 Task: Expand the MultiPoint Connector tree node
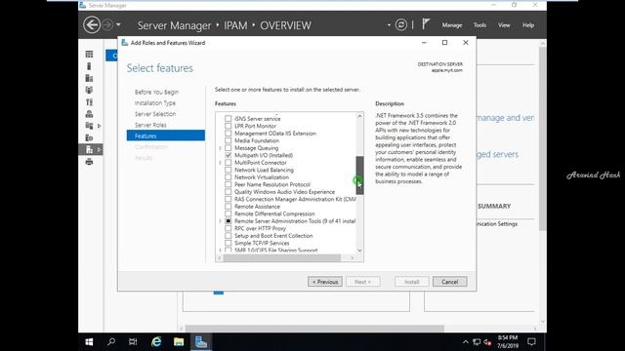(220, 163)
